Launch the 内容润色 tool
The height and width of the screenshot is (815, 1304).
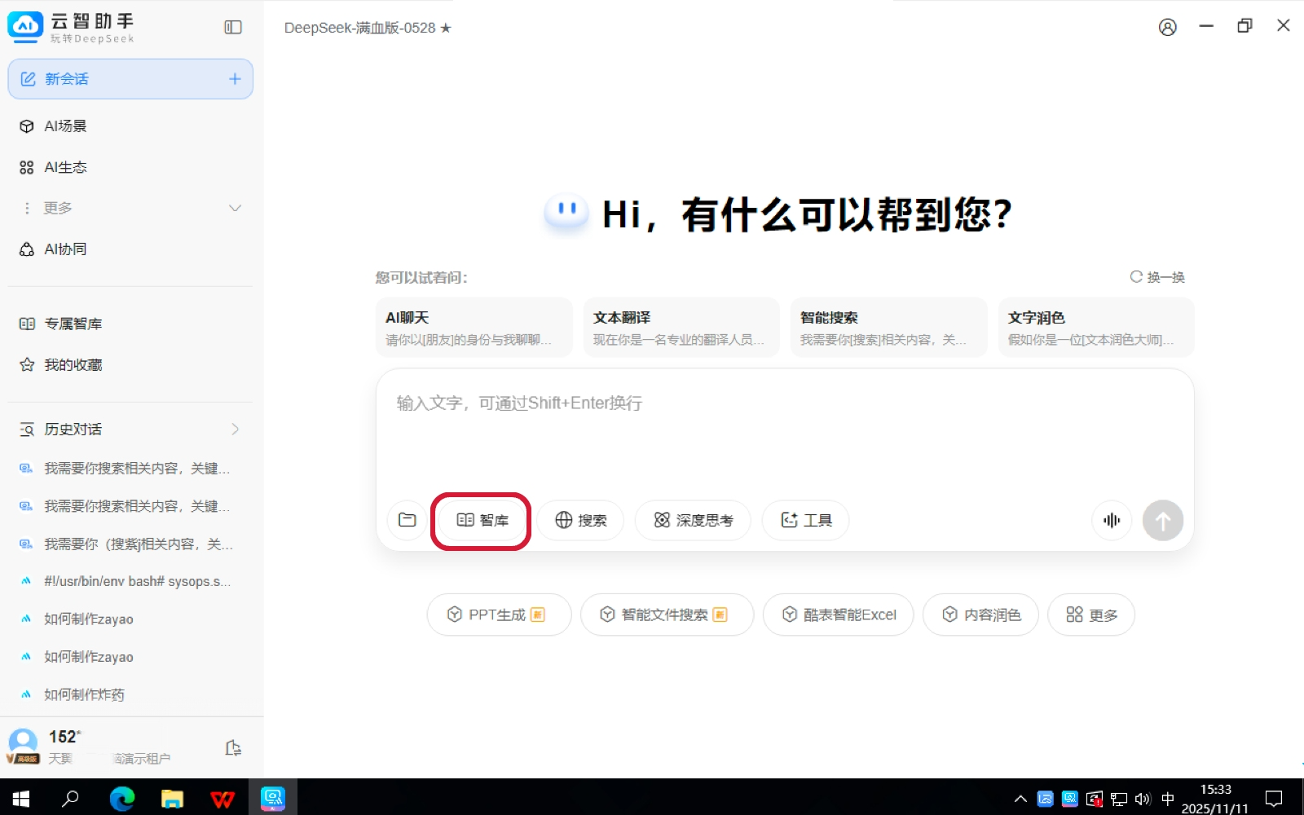(980, 615)
